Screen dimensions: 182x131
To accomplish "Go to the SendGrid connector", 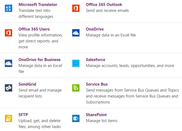I will click(27, 84).
